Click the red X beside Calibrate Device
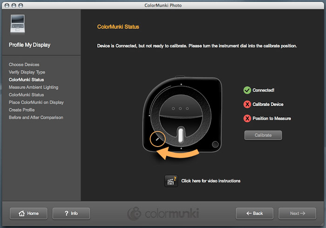326x228 pixels. 247,104
